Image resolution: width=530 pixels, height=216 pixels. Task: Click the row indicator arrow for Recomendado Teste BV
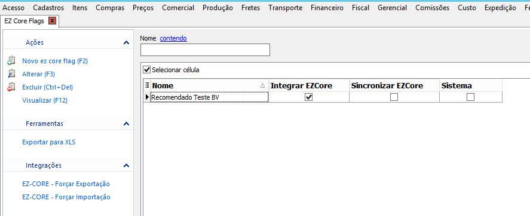[147, 97]
